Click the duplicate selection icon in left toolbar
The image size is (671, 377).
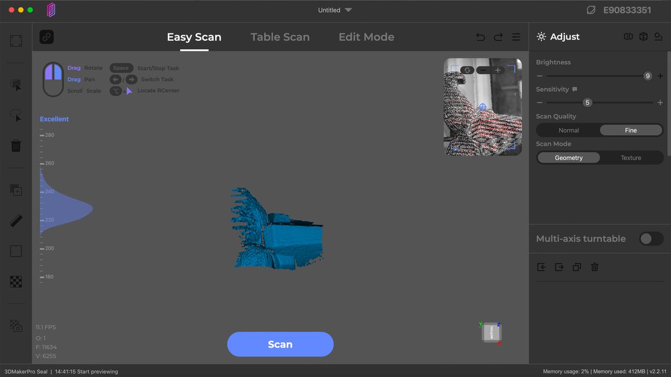(x=16, y=190)
